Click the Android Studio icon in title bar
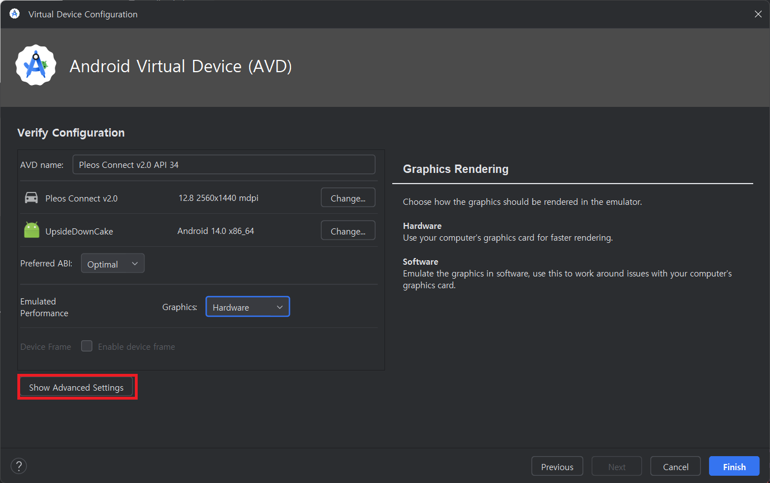This screenshot has width=770, height=483. [15, 14]
